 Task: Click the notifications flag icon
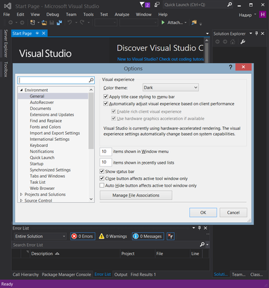pos(145,5)
